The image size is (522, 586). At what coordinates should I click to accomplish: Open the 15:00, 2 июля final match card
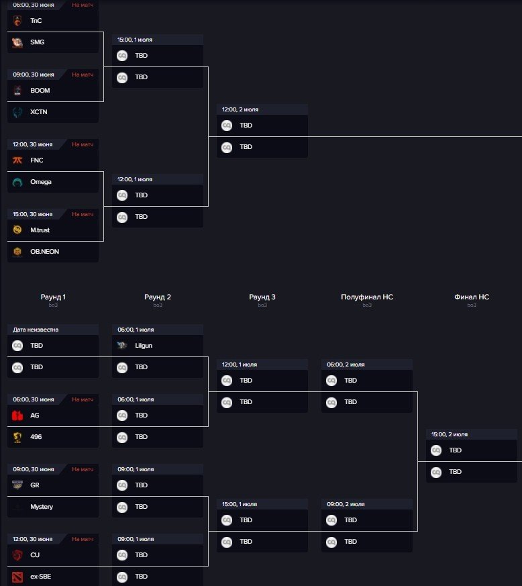click(x=472, y=456)
